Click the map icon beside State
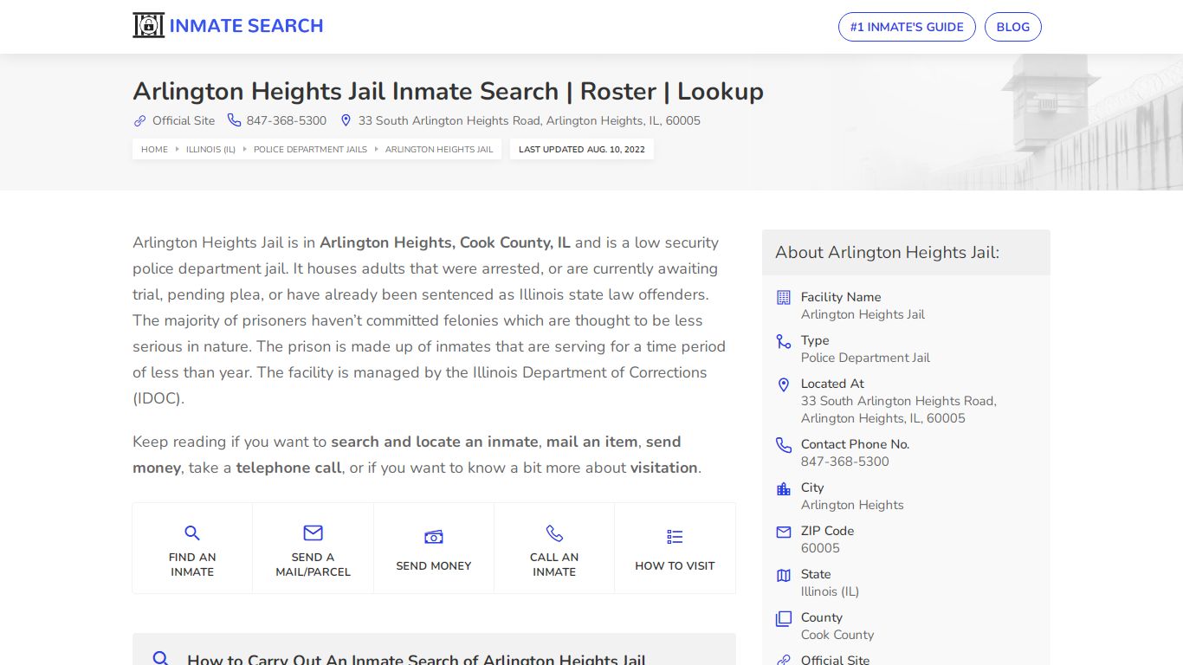 pos(784,575)
